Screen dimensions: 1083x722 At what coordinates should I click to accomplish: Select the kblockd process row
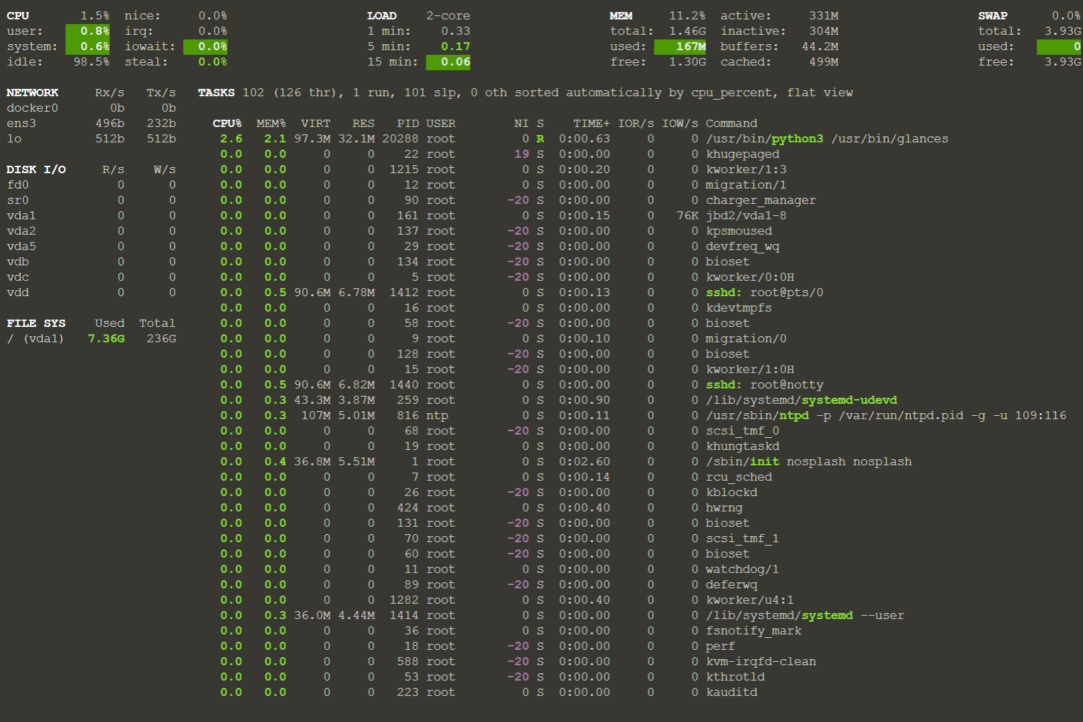pos(489,492)
